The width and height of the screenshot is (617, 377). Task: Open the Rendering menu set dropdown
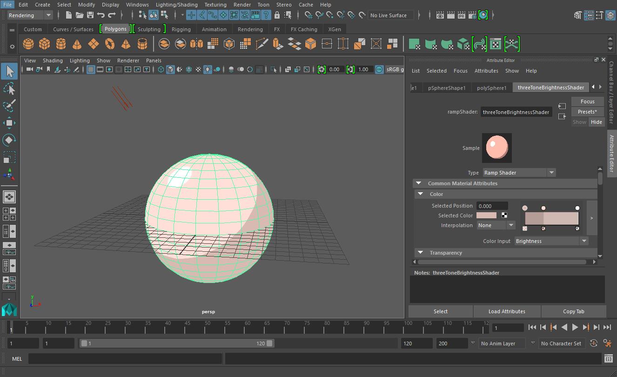pyautogui.click(x=30, y=15)
